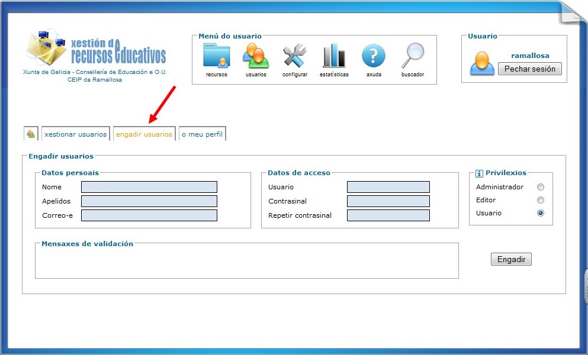Click the small users home tab icon
The width and height of the screenshot is (588, 355).
click(31, 134)
